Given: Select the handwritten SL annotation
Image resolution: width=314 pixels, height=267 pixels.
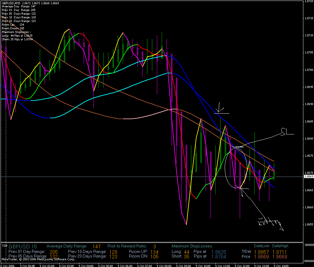Looking at the screenshot, I should tap(287, 131).
